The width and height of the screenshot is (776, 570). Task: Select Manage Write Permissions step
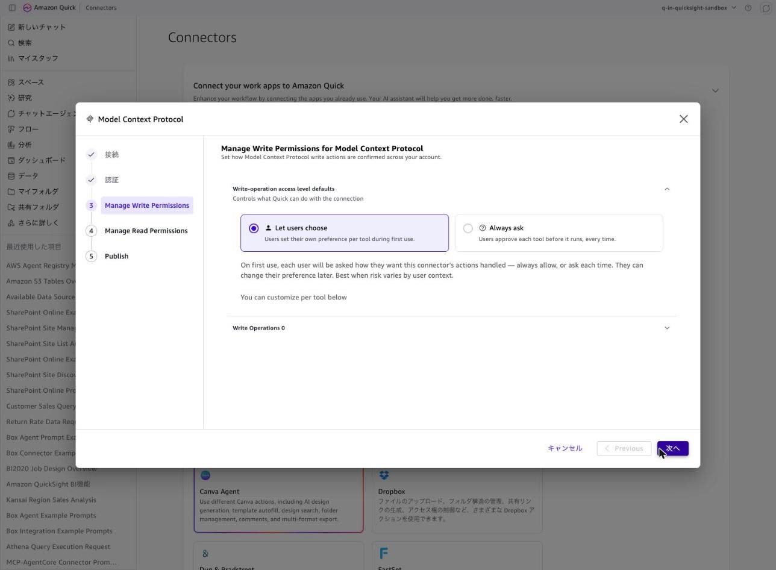pos(147,205)
